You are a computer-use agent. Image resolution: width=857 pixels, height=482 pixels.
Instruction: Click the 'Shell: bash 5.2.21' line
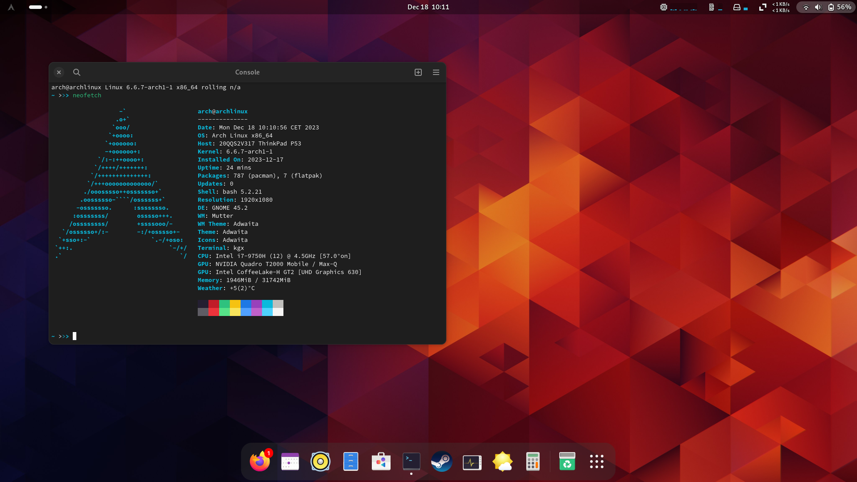[230, 192]
